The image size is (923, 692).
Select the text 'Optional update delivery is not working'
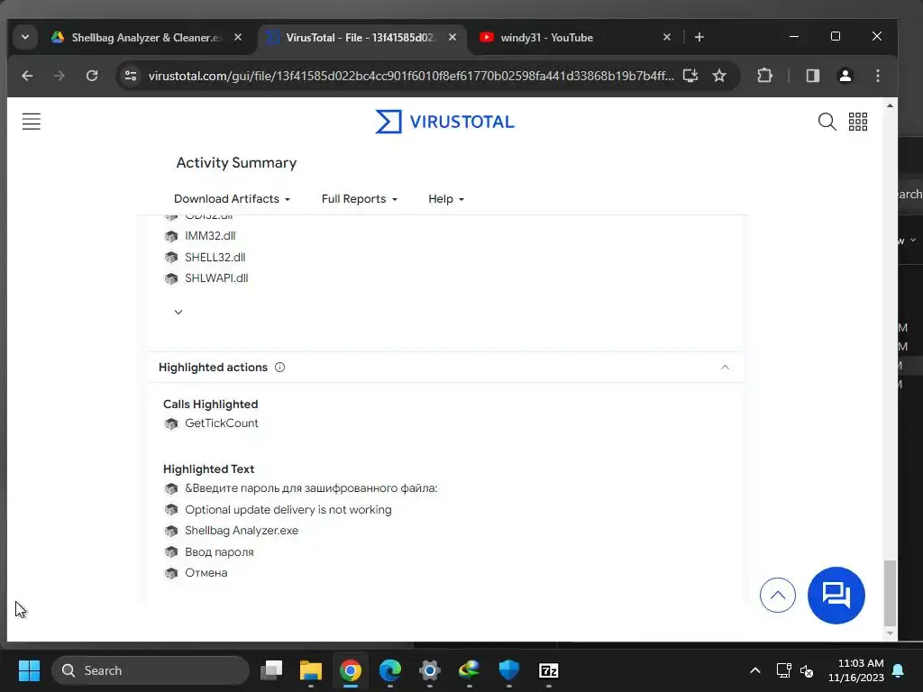[288, 510]
